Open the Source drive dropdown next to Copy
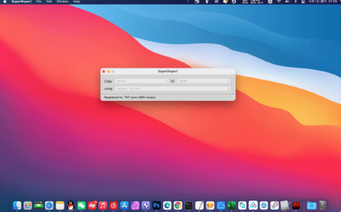341x212 pixels. tap(142, 81)
